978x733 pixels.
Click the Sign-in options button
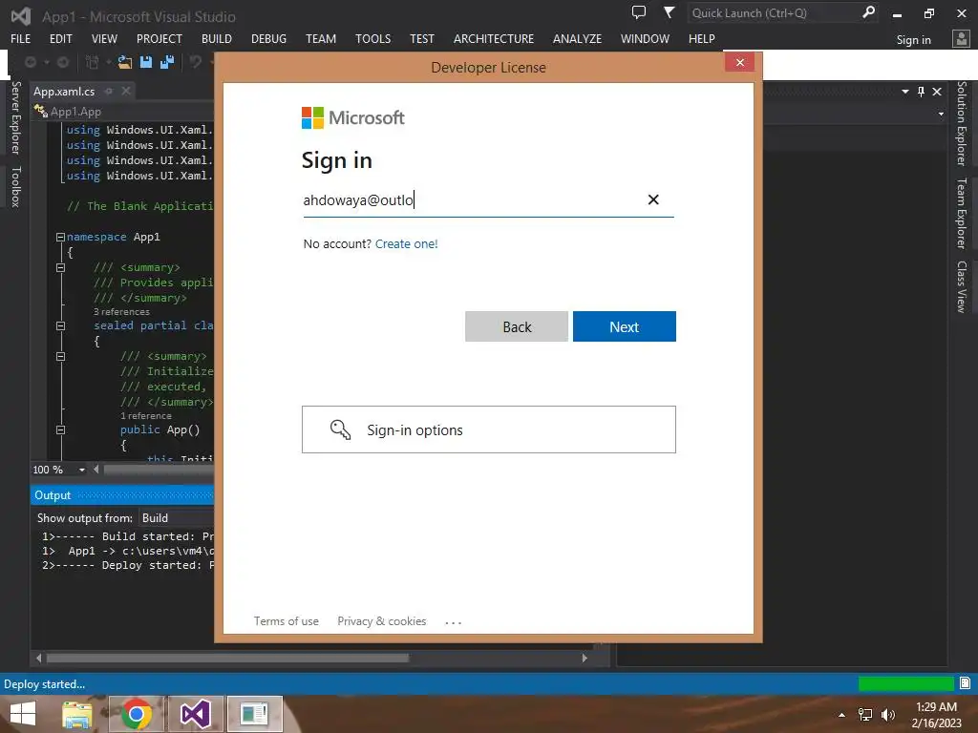(x=489, y=429)
